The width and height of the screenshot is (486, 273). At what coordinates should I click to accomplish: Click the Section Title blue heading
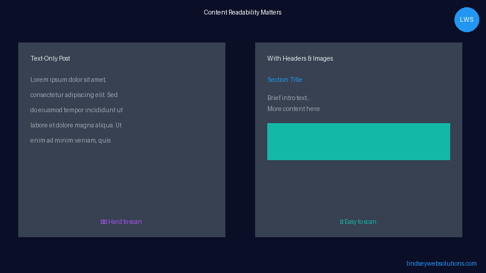pyautogui.click(x=284, y=79)
